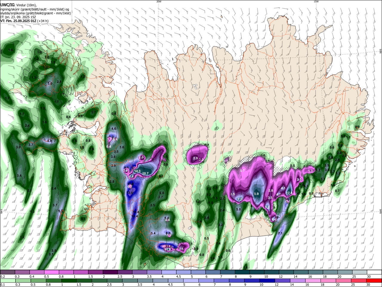Pick the white 30 swatch in snow scale
The image size is (382, 287).
pyautogui.click(x=374, y=272)
